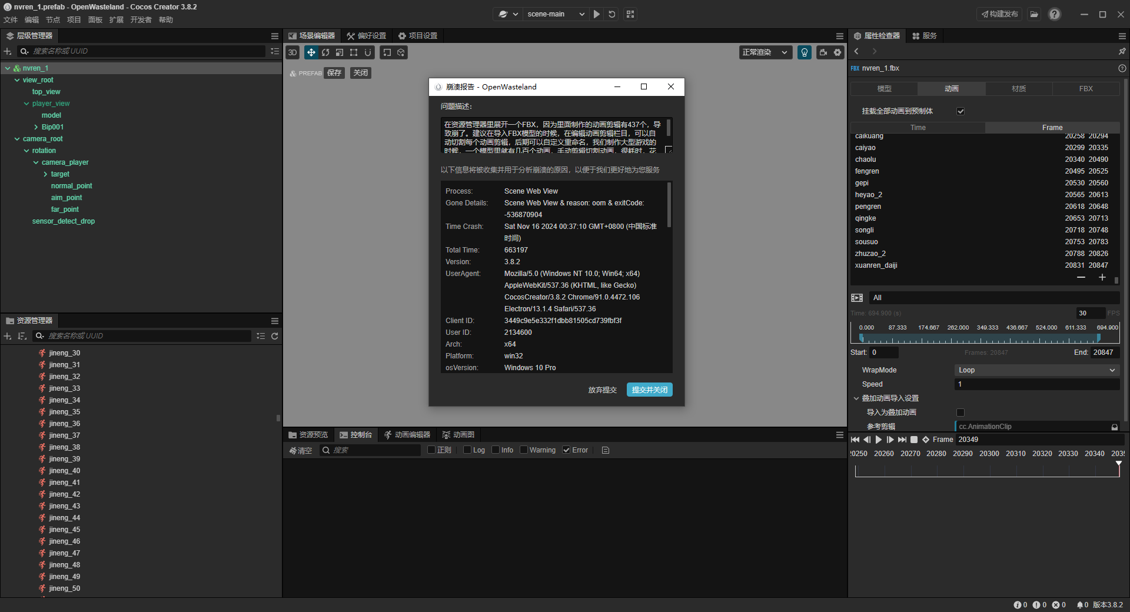
Task: Go back in the inspector history
Action: pos(856,51)
